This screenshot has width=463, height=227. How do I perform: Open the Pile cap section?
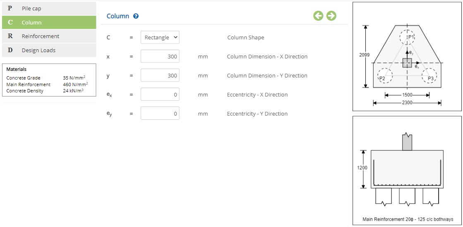point(49,8)
